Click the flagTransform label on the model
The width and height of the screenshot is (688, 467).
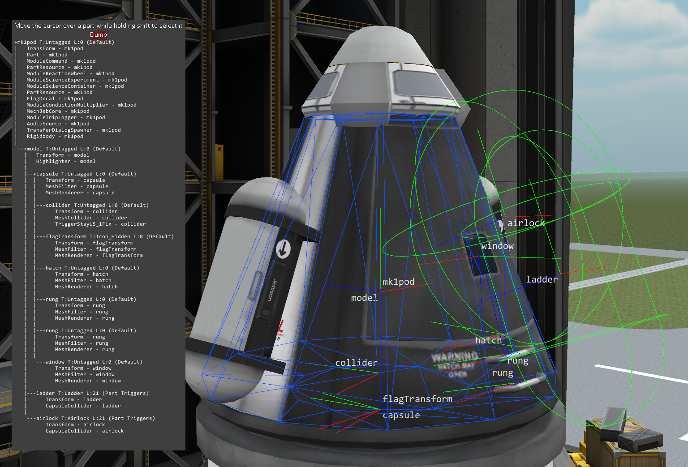(417, 399)
